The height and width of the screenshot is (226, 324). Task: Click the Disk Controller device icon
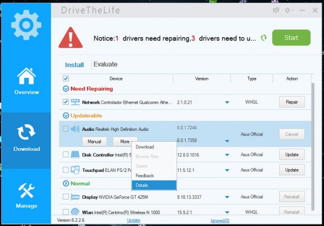point(75,155)
